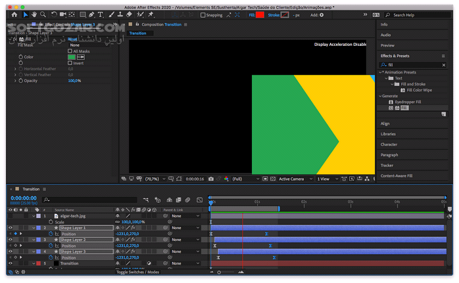The width and height of the screenshot is (459, 283).
Task: Collapse Shape Layer 1 properties
Action: tap(34, 227)
